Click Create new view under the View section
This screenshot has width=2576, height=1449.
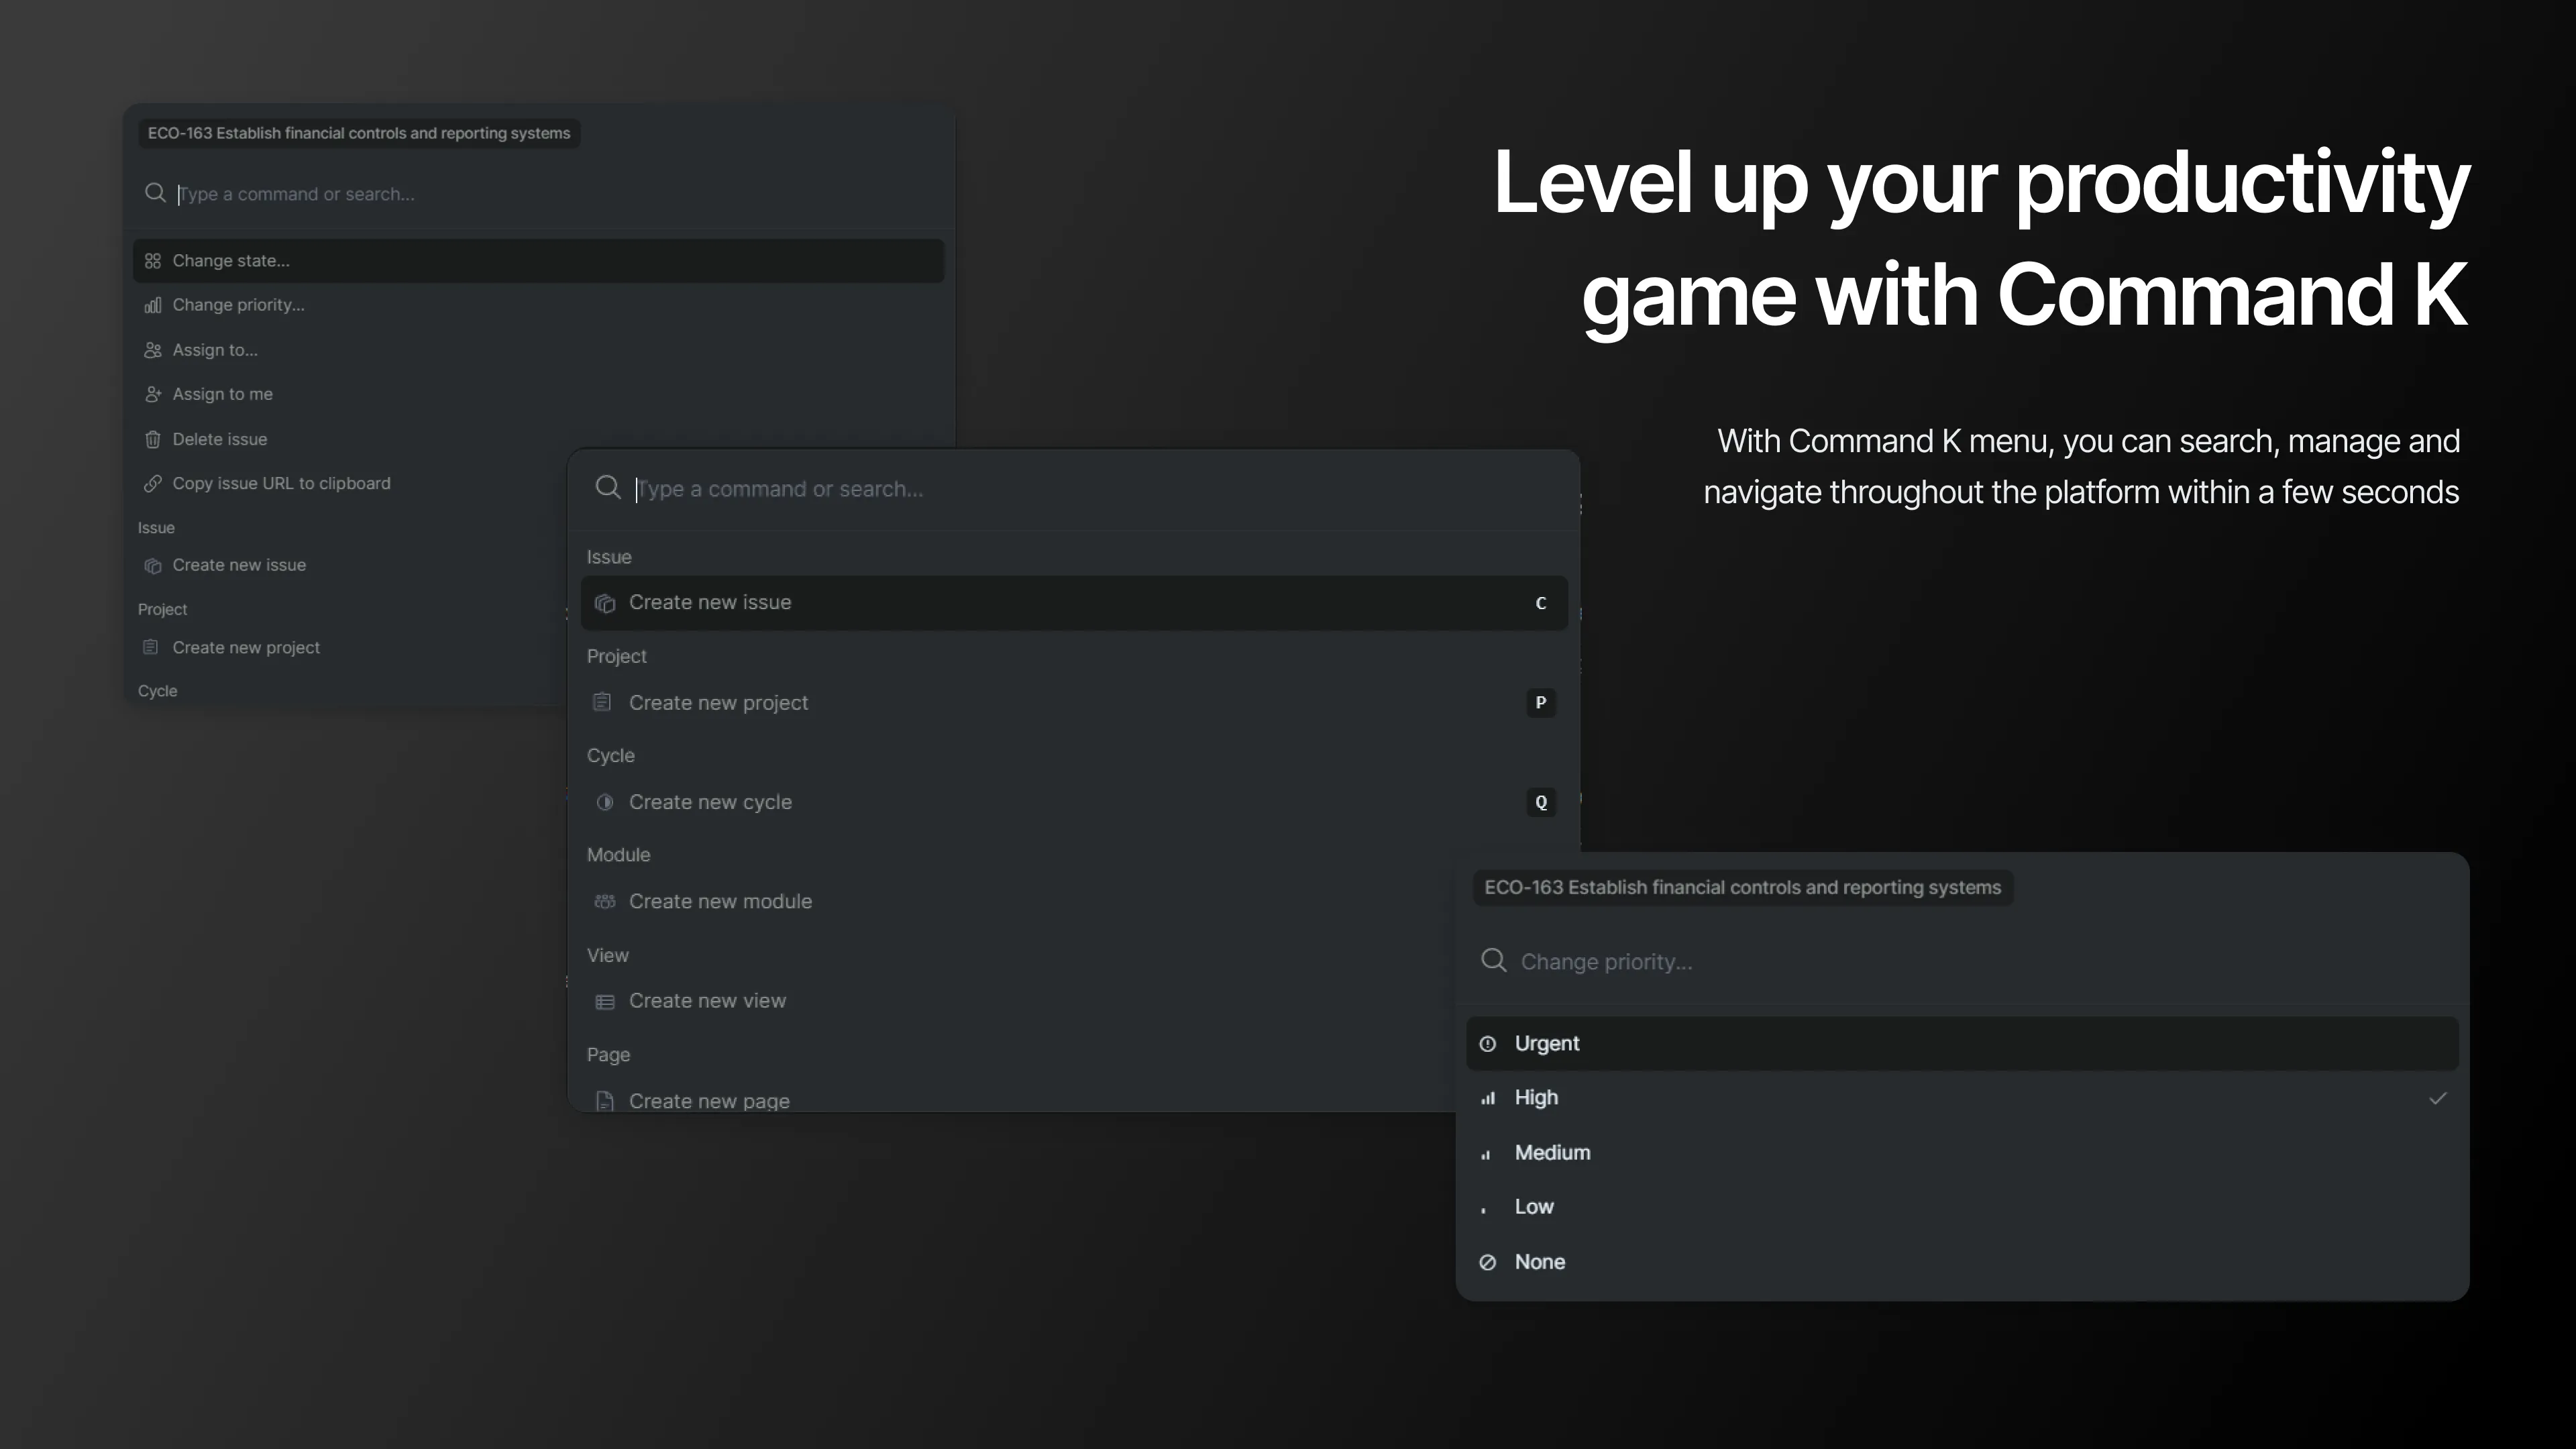[x=707, y=1000]
